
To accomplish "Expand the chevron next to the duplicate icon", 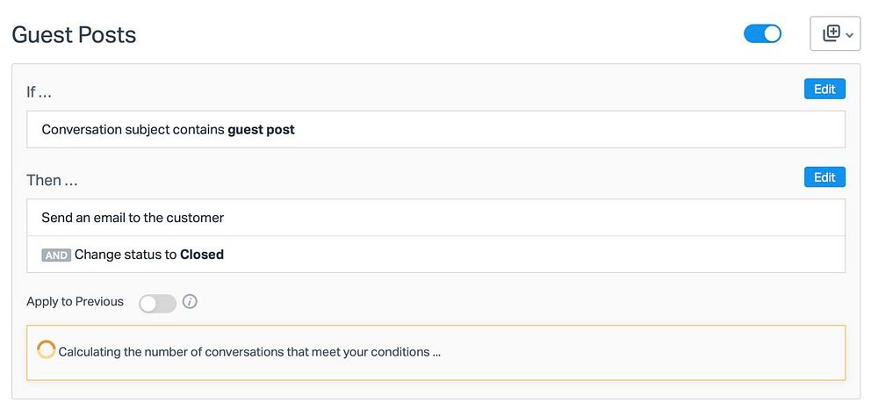I will 849,35.
